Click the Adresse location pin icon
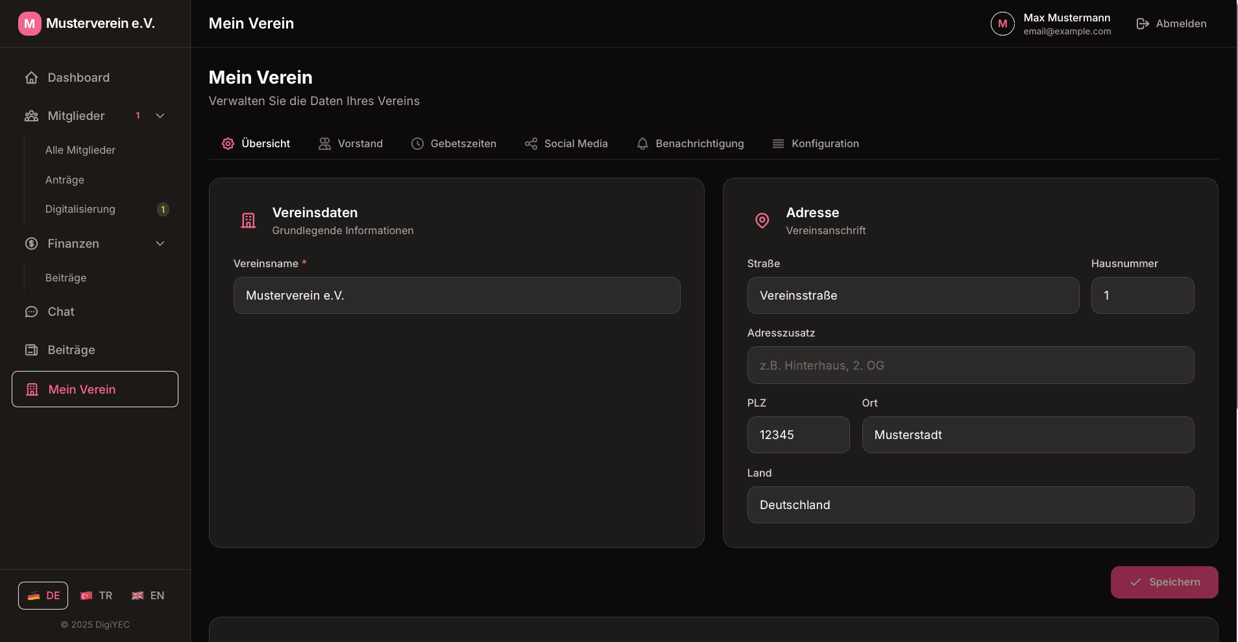The height and width of the screenshot is (642, 1238). (762, 220)
